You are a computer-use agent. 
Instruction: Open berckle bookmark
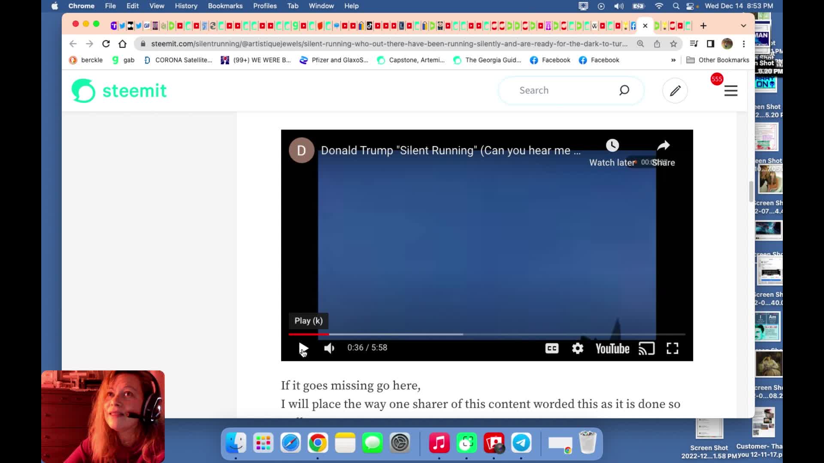[86, 60]
